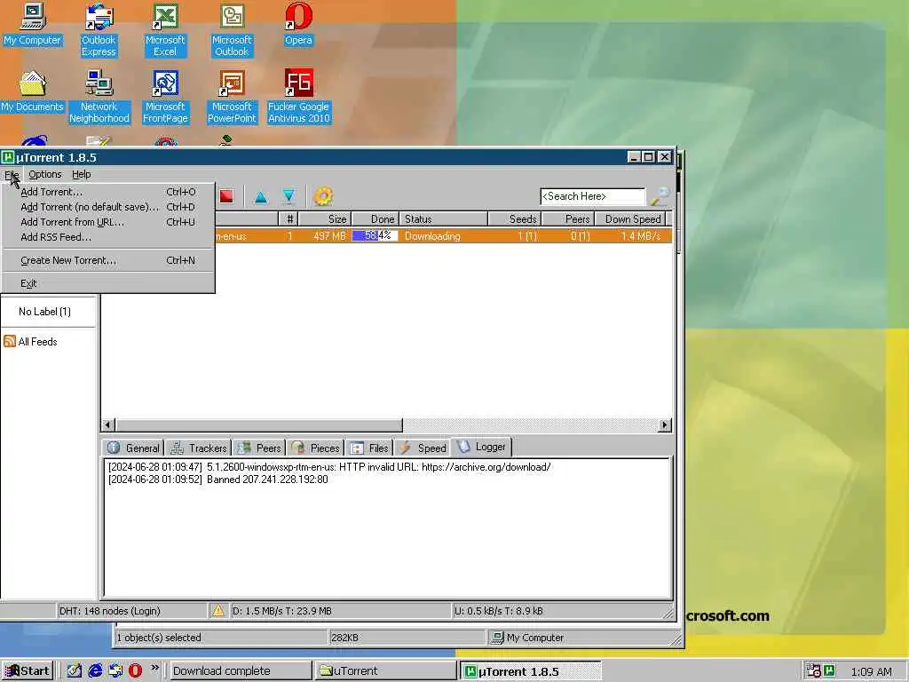Choose Add Torrent... from File menu
The width and height of the screenshot is (909, 682).
[x=108, y=192]
